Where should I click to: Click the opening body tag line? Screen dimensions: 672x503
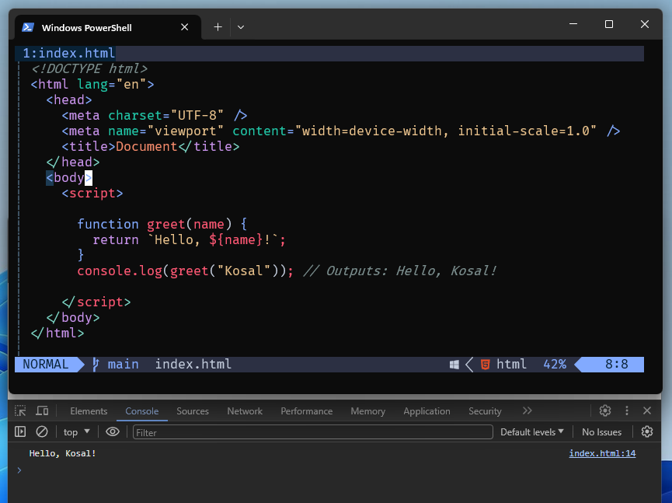pos(69,177)
